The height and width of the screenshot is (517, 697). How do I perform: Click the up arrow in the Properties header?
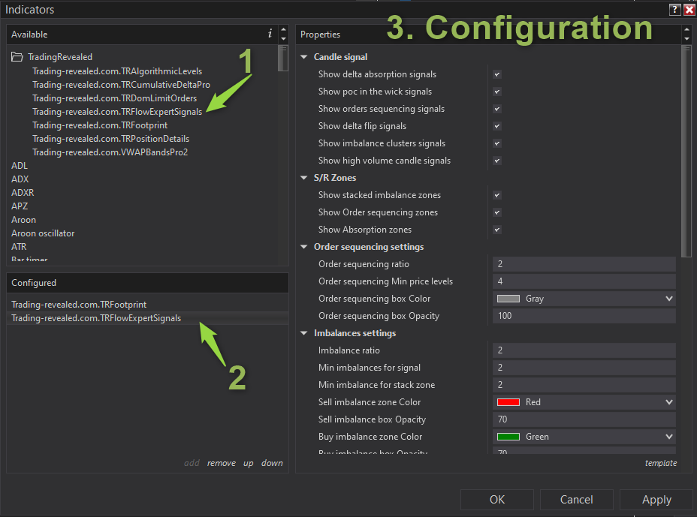point(686,30)
